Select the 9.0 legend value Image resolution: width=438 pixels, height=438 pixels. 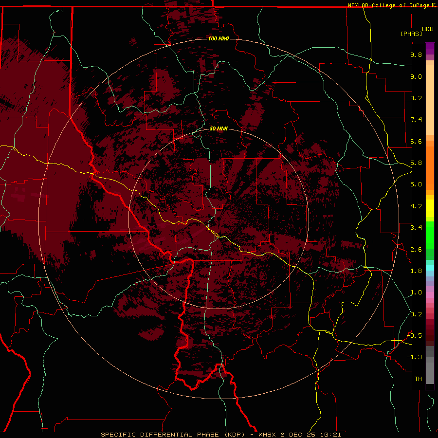pyautogui.click(x=416, y=76)
